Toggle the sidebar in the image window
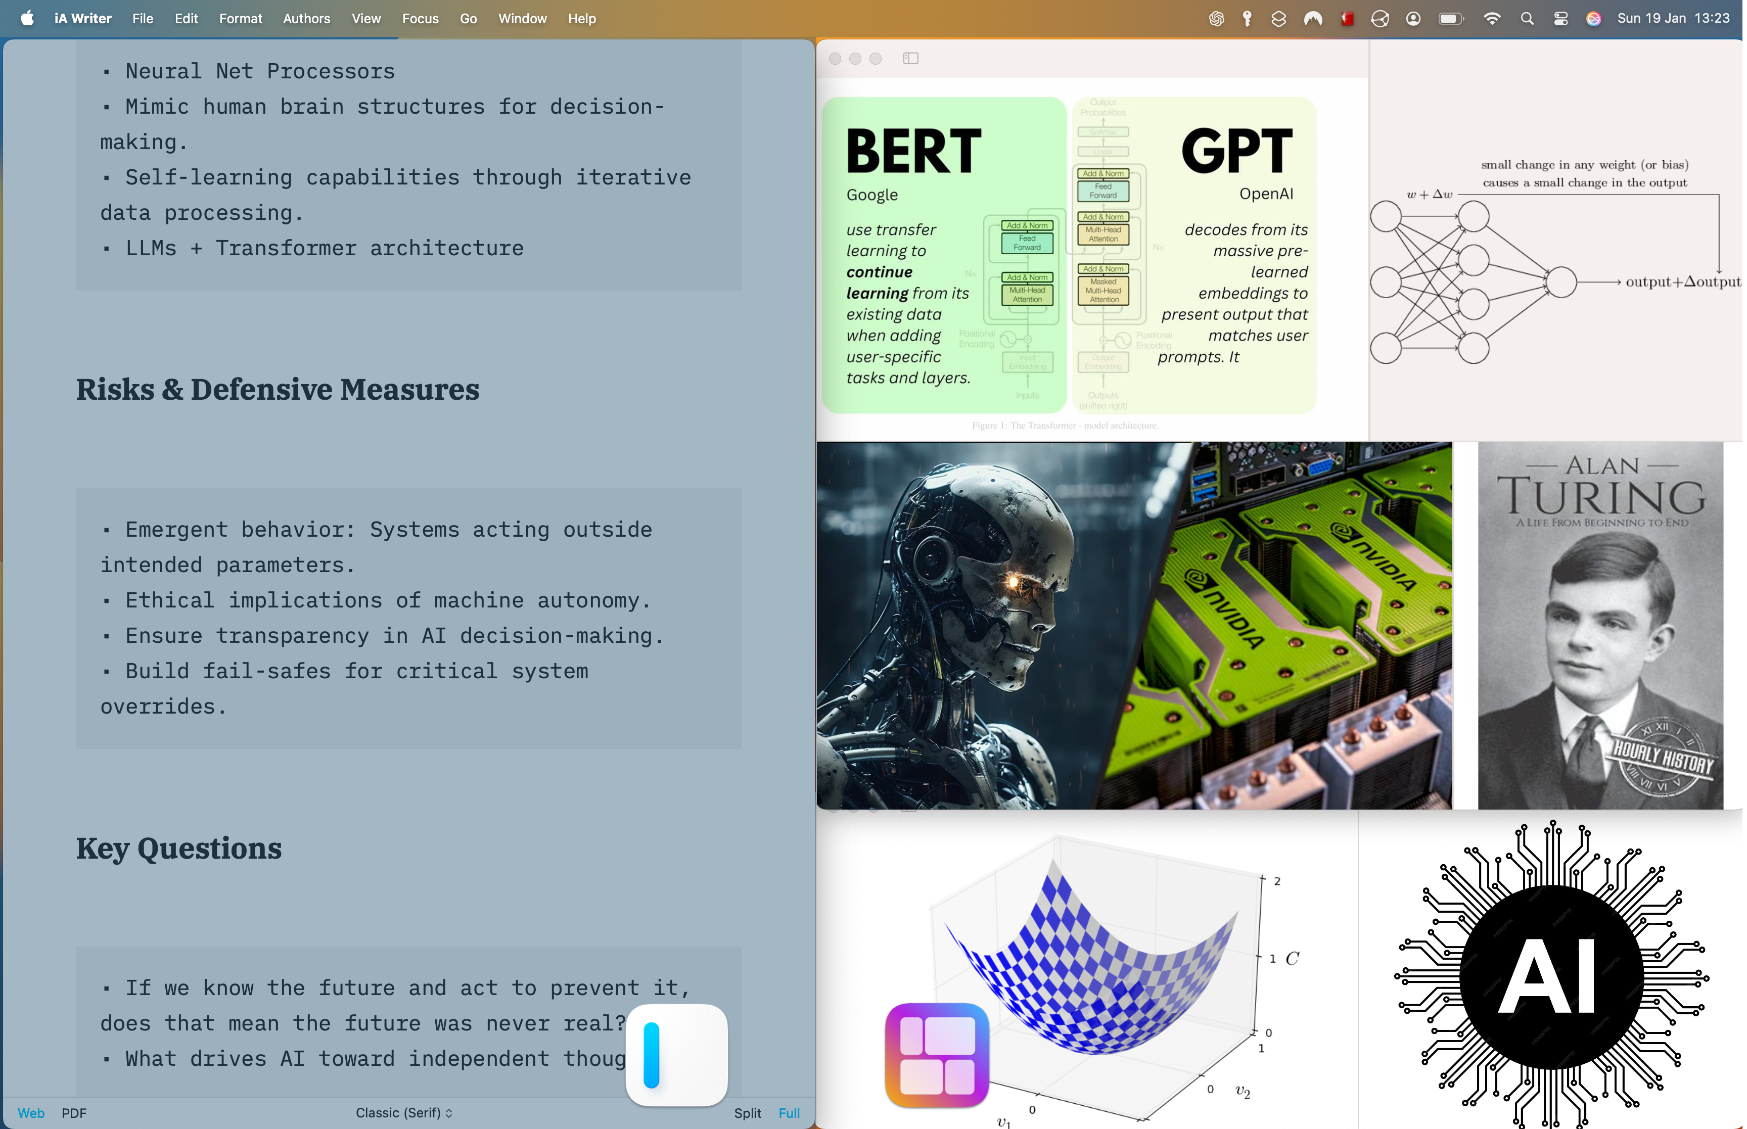The width and height of the screenshot is (1747, 1129). coord(910,58)
